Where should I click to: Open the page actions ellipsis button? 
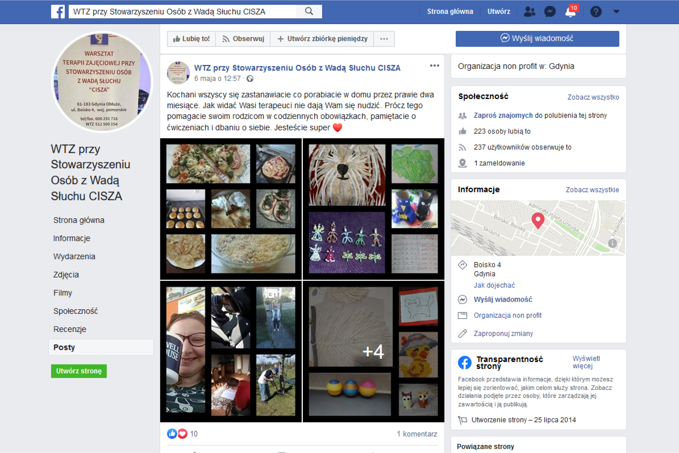pos(384,39)
